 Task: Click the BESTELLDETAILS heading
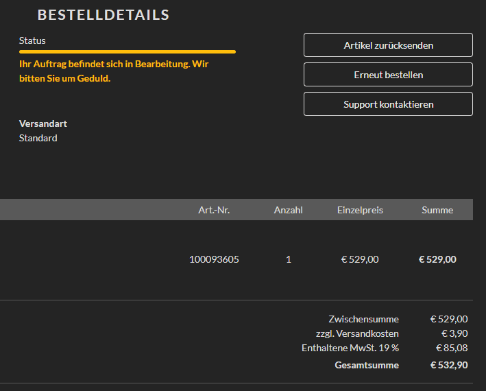pyautogui.click(x=104, y=15)
